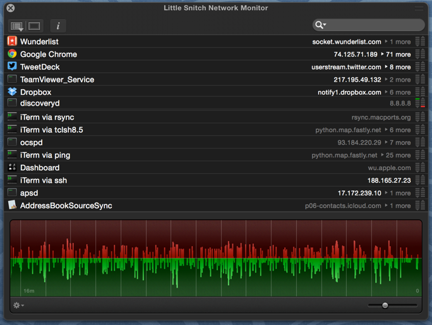Expand iTerm via tclsh8.5 6 more
432x325 pixels.
click(398, 130)
